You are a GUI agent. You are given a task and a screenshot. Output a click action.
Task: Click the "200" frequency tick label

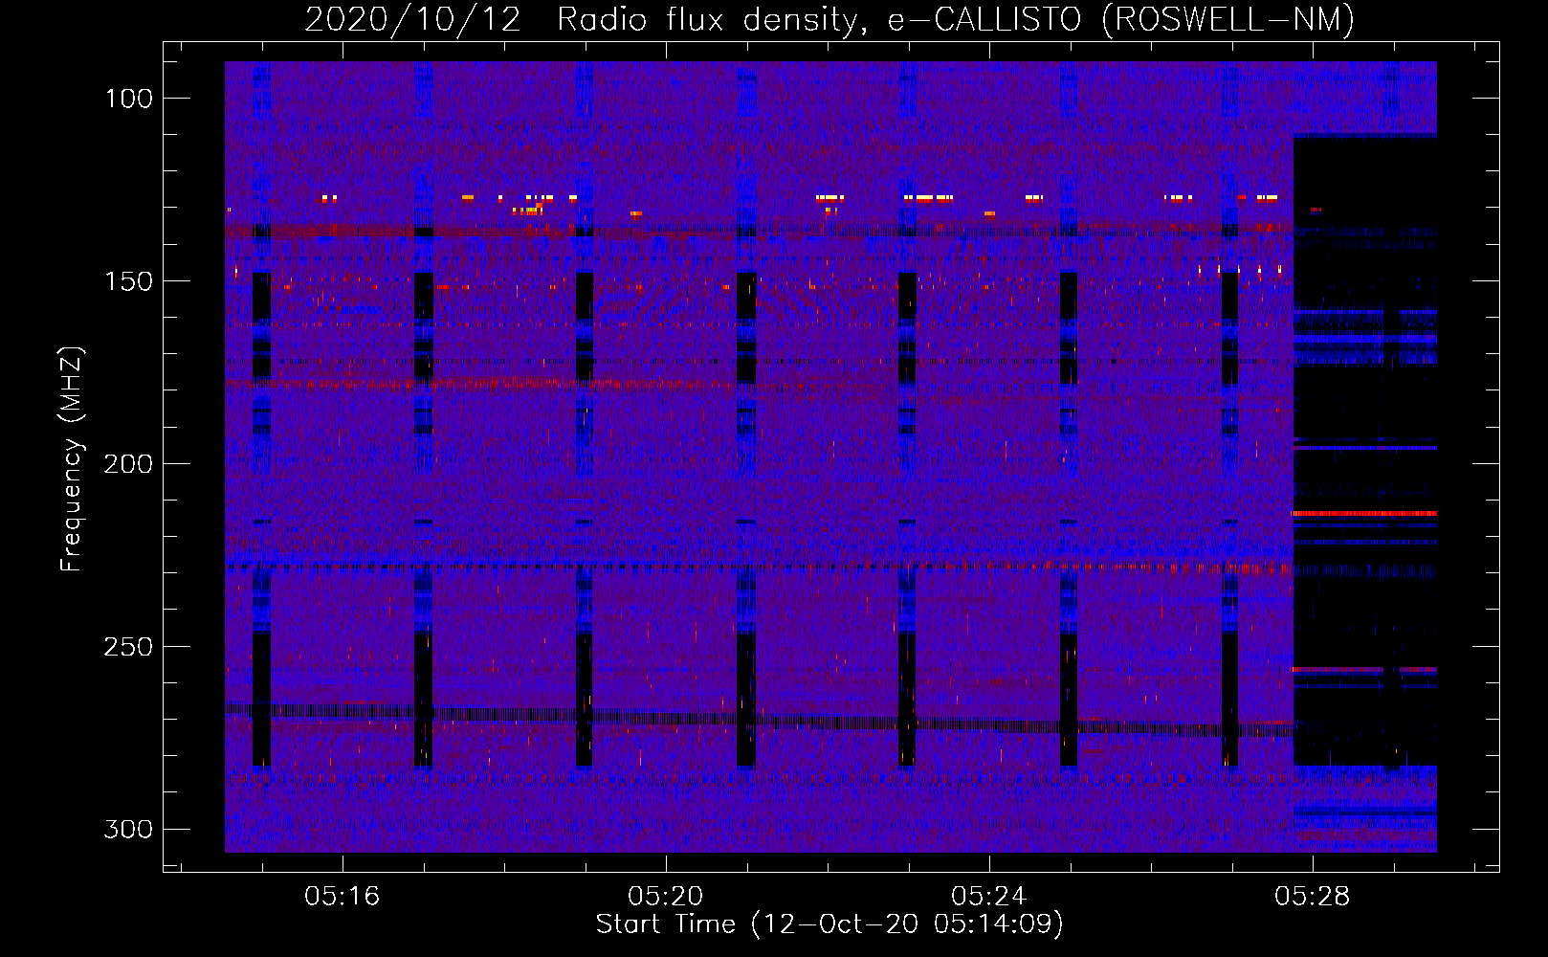[x=127, y=464]
